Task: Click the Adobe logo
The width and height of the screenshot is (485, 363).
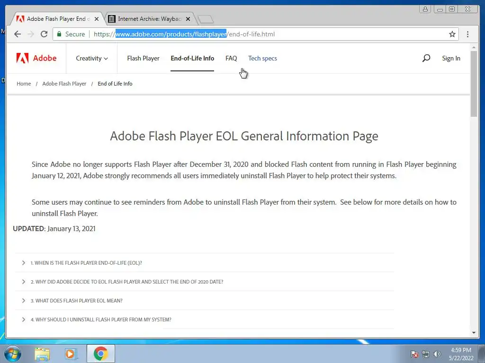Action: pyautogui.click(x=36, y=58)
